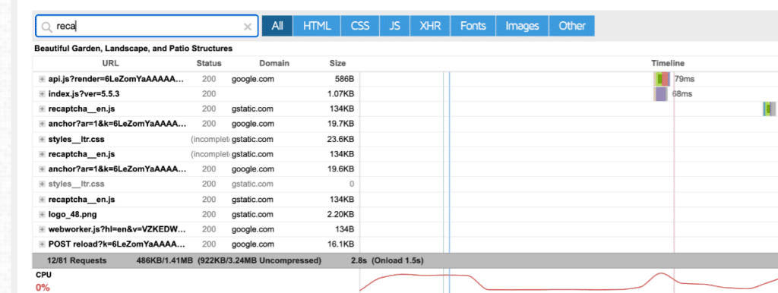Show Other request types
Image resolution: width=778 pixels, height=293 pixels.
point(572,26)
